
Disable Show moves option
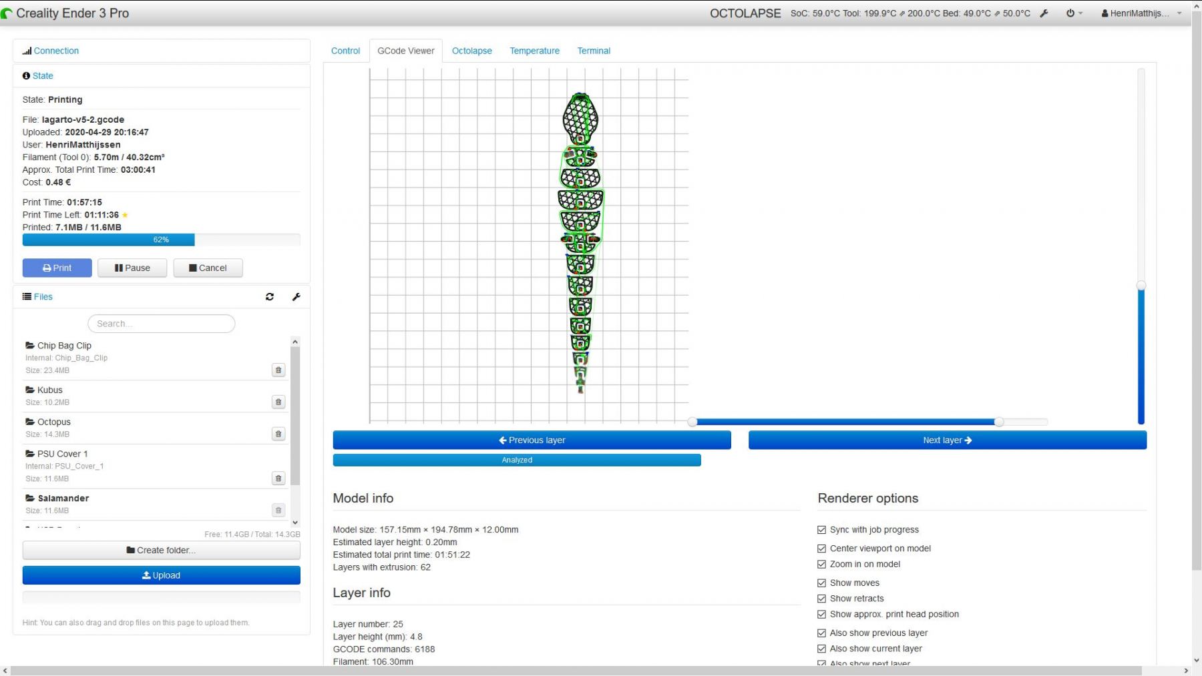822,583
